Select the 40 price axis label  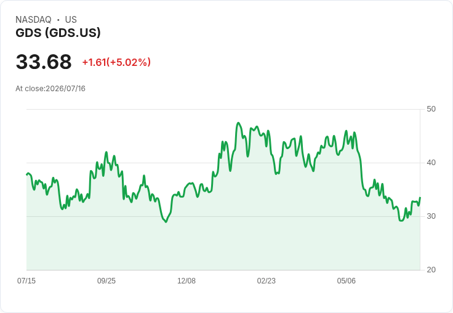(x=431, y=163)
